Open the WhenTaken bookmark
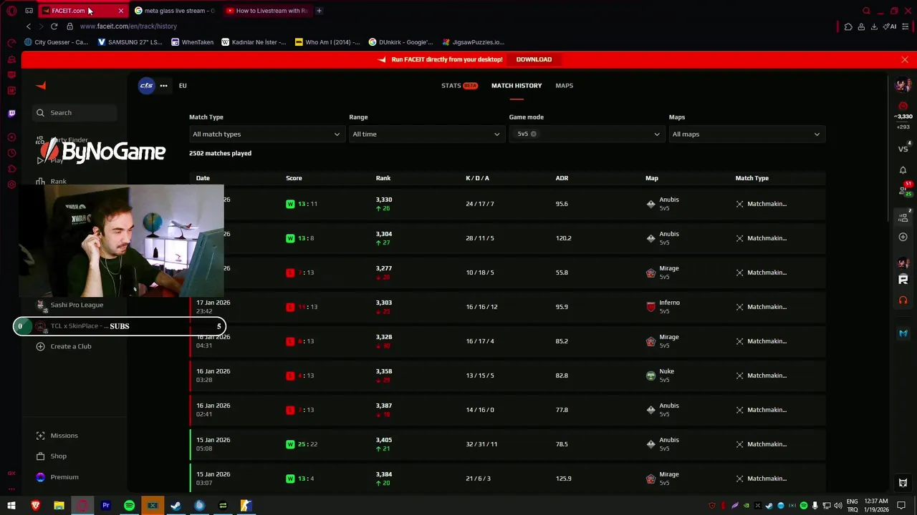The width and height of the screenshot is (917, 515). 191,42
